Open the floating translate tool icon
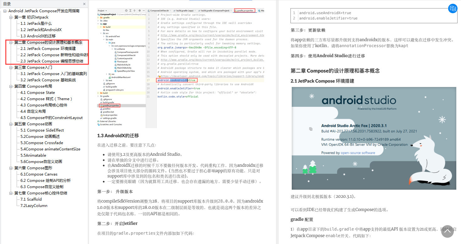The image size is (461, 244). click(453, 8)
